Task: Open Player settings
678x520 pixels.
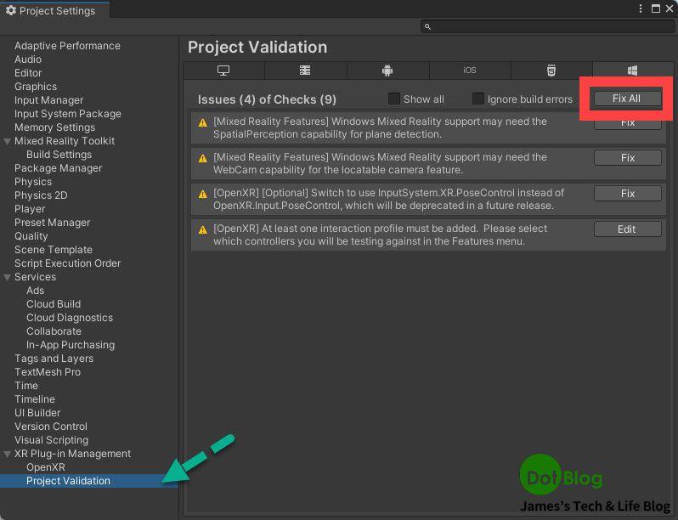Action: coord(30,209)
